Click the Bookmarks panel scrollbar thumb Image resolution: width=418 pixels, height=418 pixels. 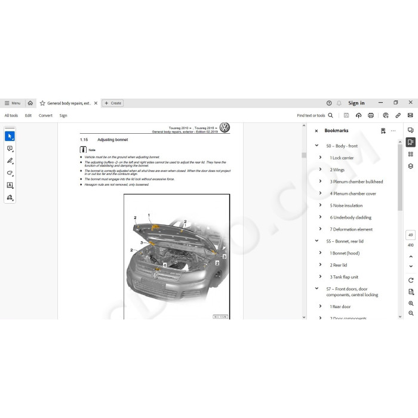(x=400, y=177)
